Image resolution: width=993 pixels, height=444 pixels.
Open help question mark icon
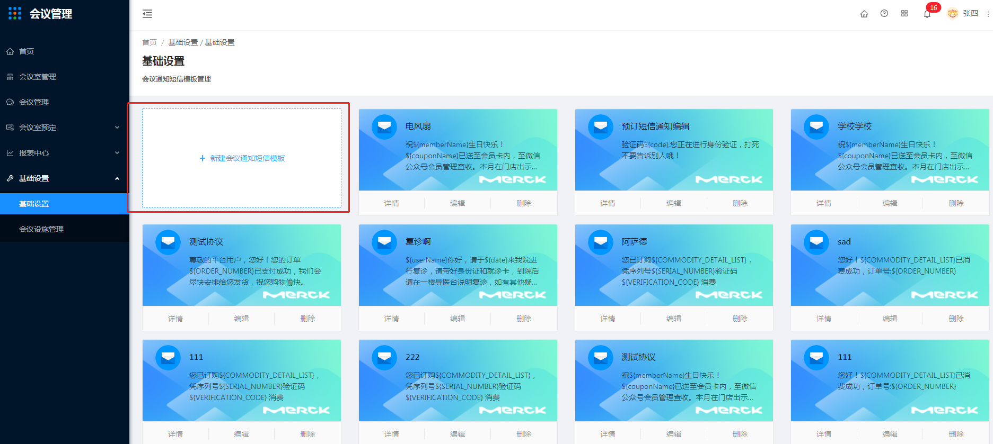tap(884, 14)
